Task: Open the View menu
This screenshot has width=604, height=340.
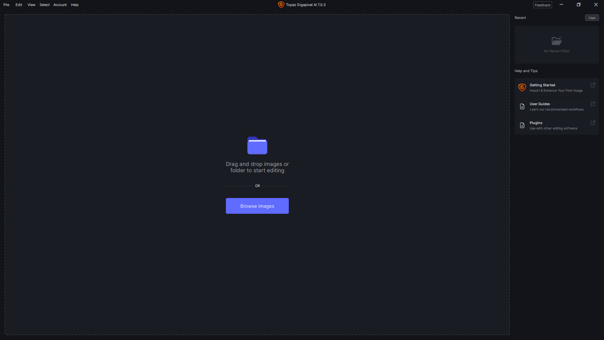Action: coord(31,5)
